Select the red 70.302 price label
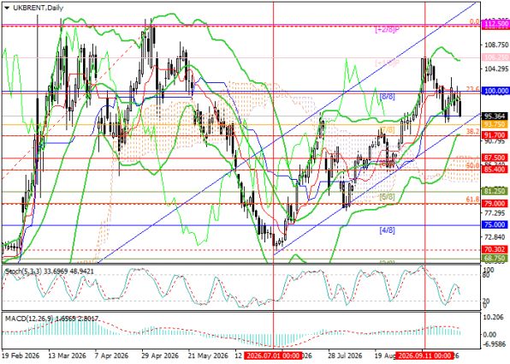The height and width of the screenshot is (364, 510). click(x=495, y=250)
